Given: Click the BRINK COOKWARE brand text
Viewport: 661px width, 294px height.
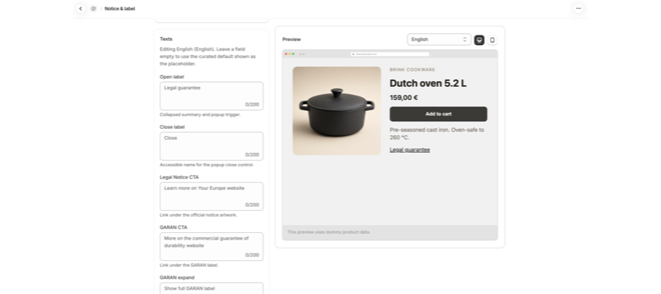Looking at the screenshot, I should click(x=412, y=70).
